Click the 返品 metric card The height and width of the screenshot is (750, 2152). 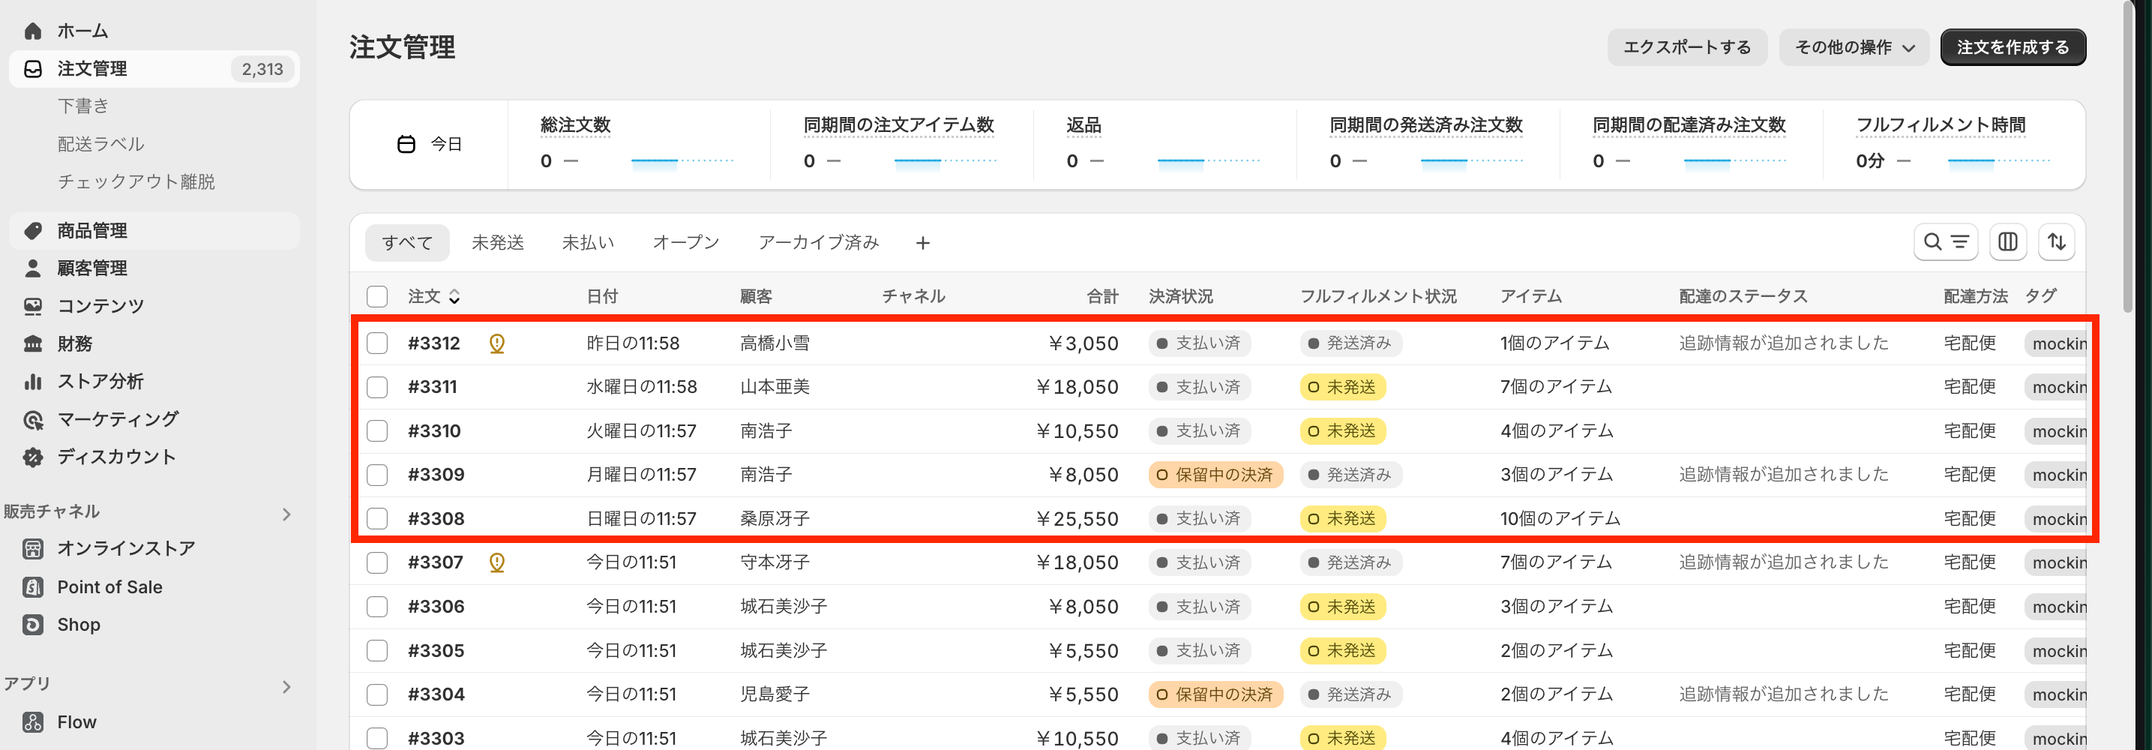(x=1164, y=145)
